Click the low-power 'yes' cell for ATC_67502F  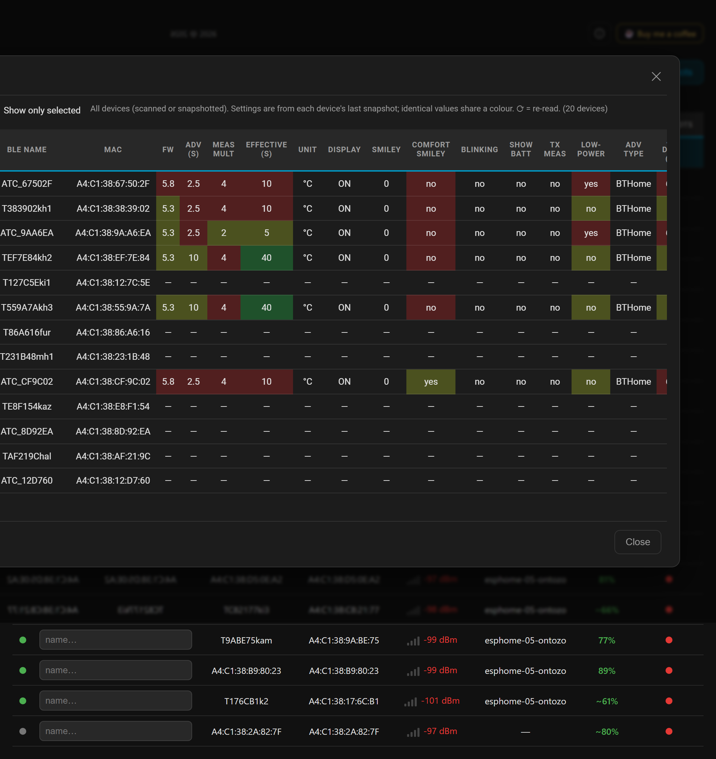pos(591,183)
